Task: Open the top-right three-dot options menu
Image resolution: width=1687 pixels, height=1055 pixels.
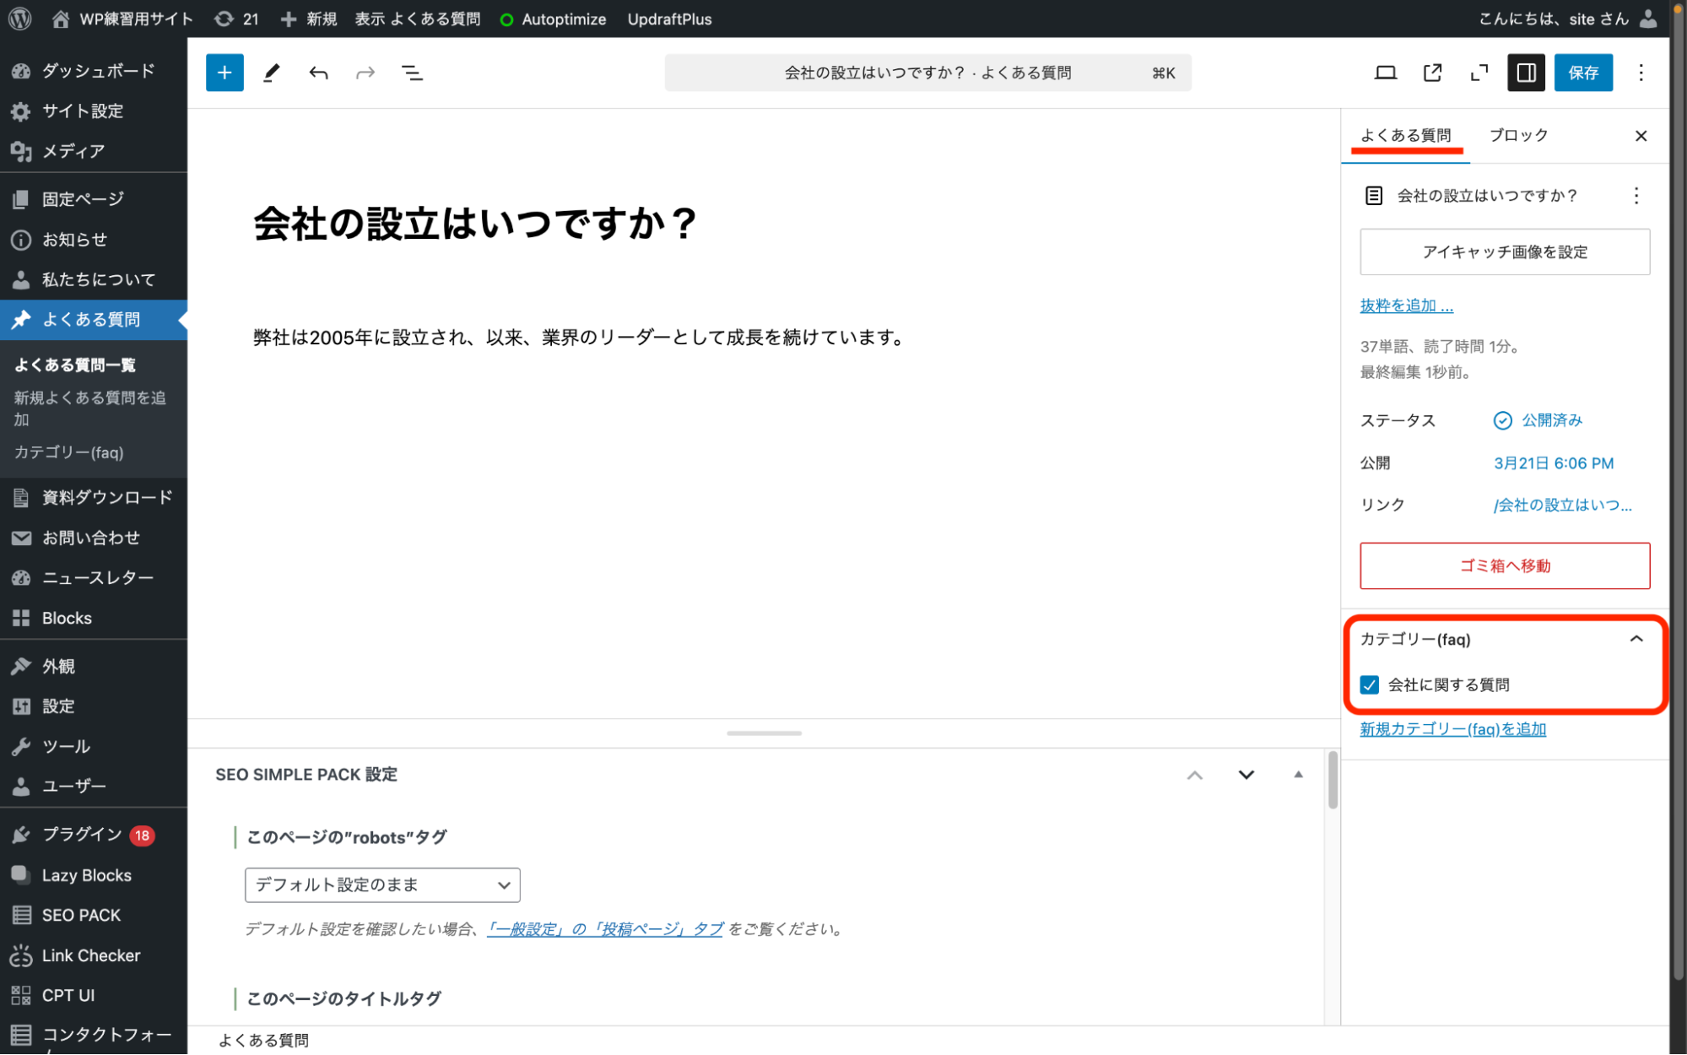Action: click(x=1641, y=73)
